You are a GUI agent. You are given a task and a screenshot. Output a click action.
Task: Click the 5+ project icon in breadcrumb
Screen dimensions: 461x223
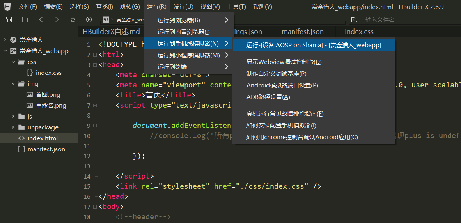pos(106,19)
